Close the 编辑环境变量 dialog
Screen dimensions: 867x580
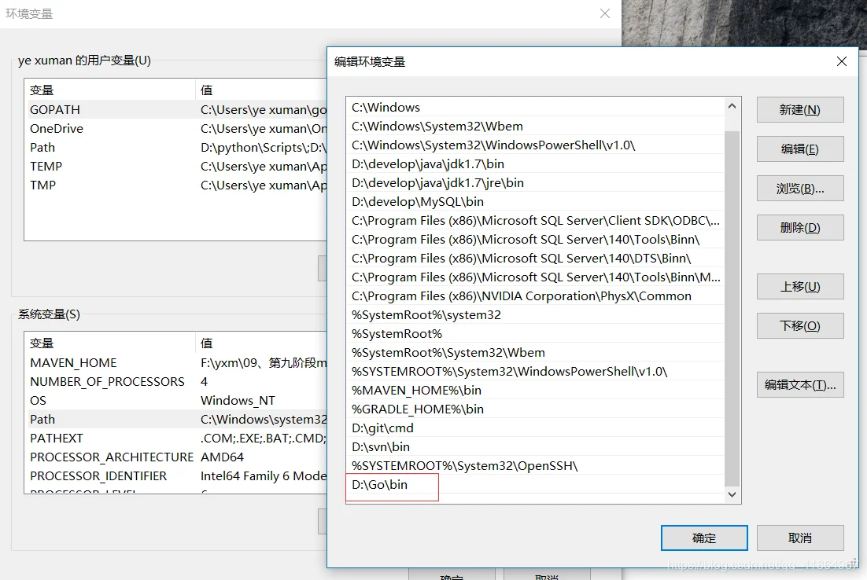841,61
